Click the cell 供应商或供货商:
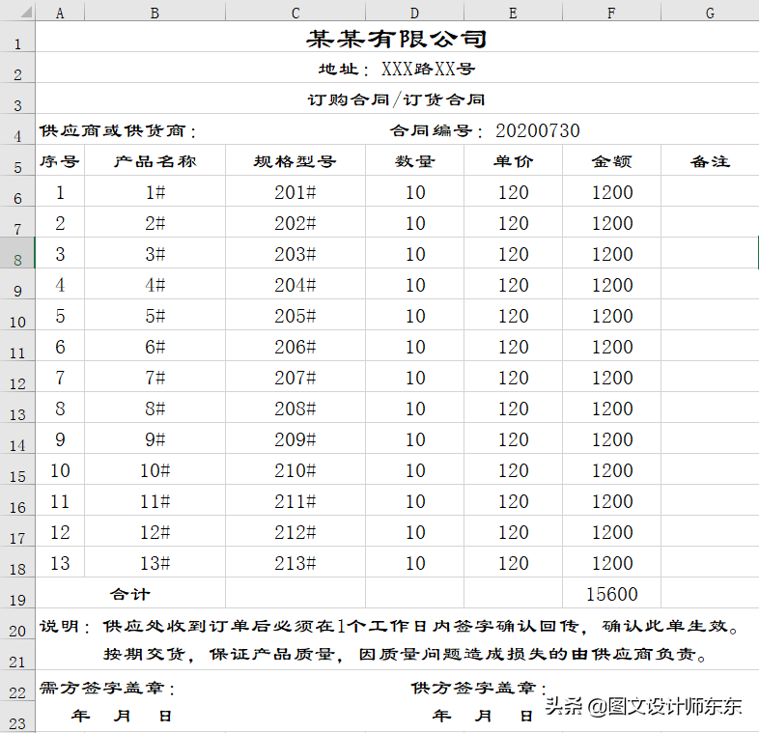Screen dimensions: 759x733 (118, 130)
